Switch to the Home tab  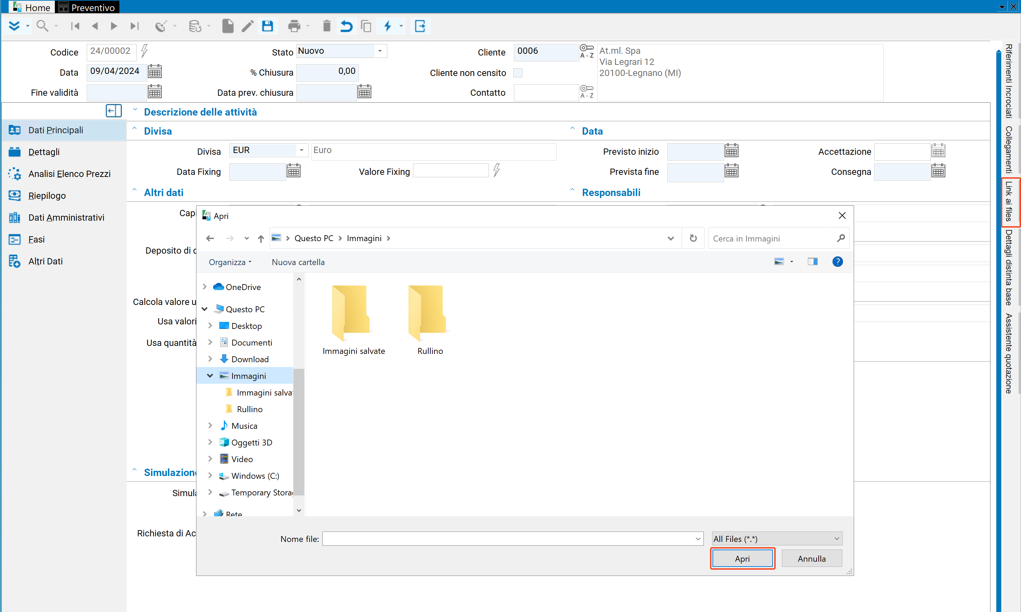click(31, 7)
